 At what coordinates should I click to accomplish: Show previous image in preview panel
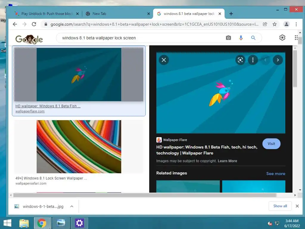tap(265, 60)
